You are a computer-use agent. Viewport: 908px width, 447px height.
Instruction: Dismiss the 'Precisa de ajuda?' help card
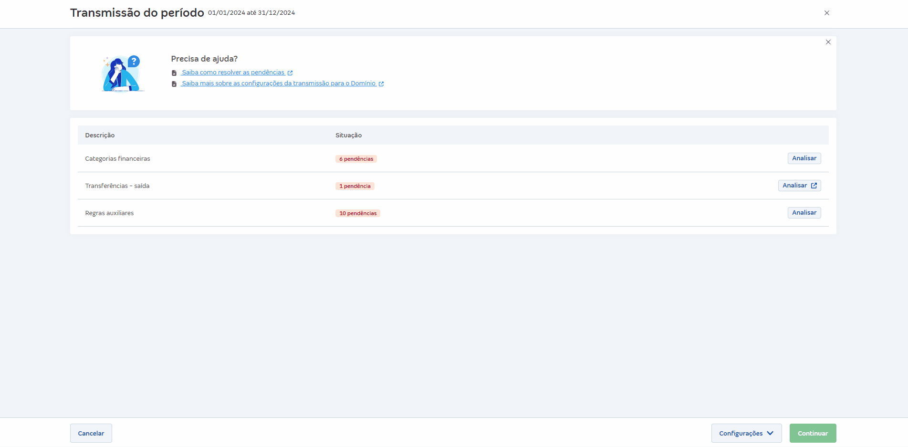[828, 42]
